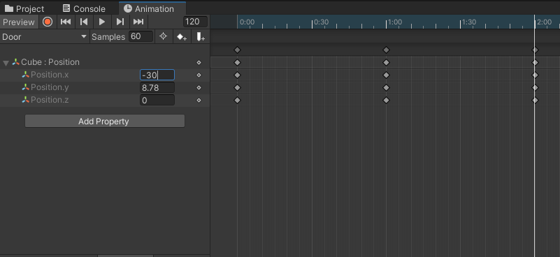Click the key diamond button for Cube : Position
This screenshot has height=257, width=560.
[199, 62]
